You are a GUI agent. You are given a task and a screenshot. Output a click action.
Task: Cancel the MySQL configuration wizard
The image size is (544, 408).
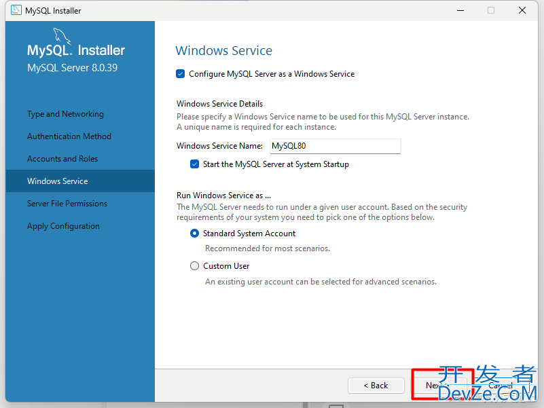pos(501,386)
